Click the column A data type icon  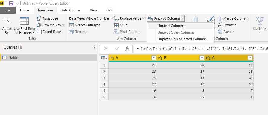[x=111, y=58]
